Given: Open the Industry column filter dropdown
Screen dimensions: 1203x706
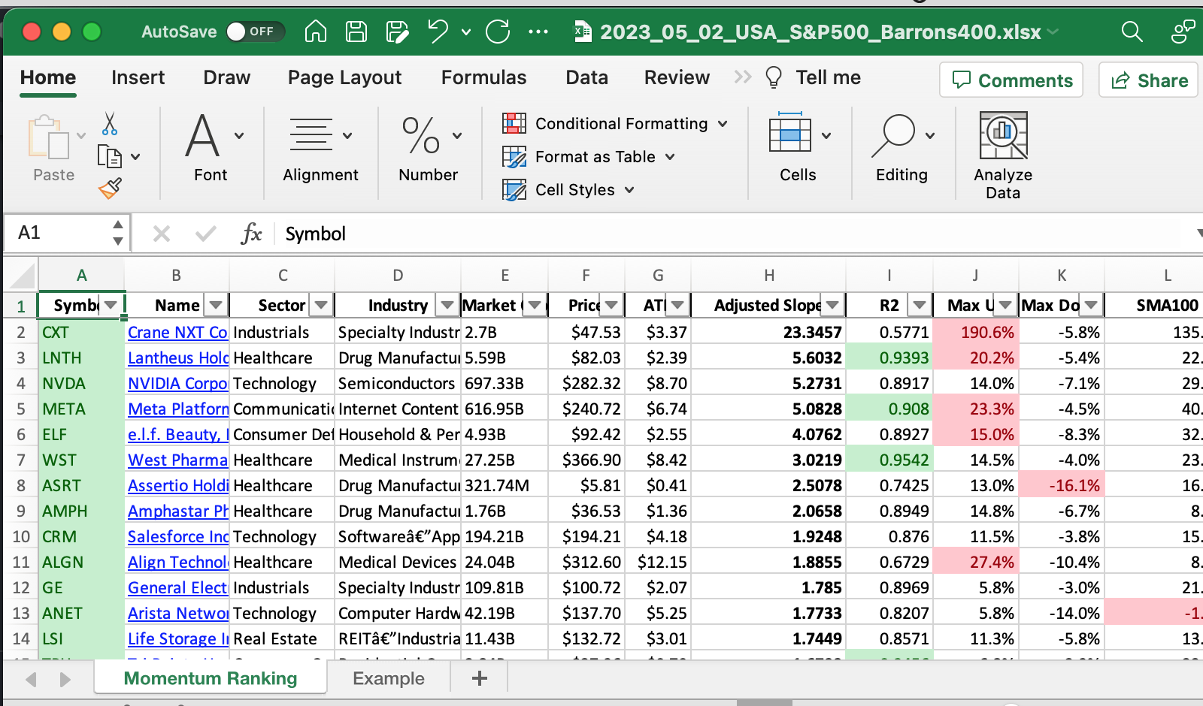Looking at the screenshot, I should click(447, 305).
